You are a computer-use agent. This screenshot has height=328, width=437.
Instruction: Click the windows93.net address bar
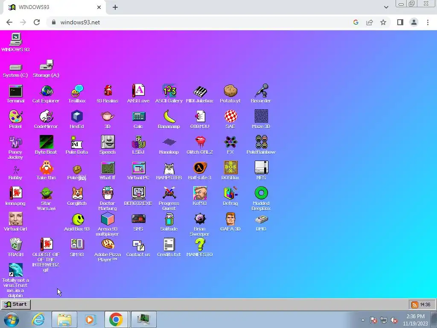click(x=201, y=22)
